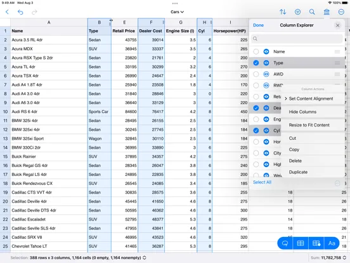Select column G header
The image size is (350, 263).
coord(181,22)
